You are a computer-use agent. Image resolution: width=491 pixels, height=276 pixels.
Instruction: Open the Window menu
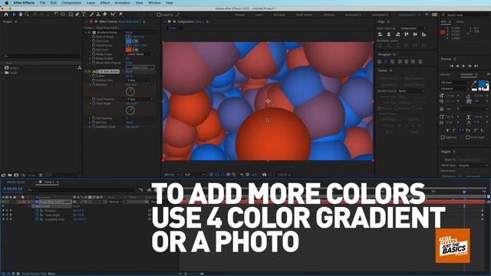point(154,3)
